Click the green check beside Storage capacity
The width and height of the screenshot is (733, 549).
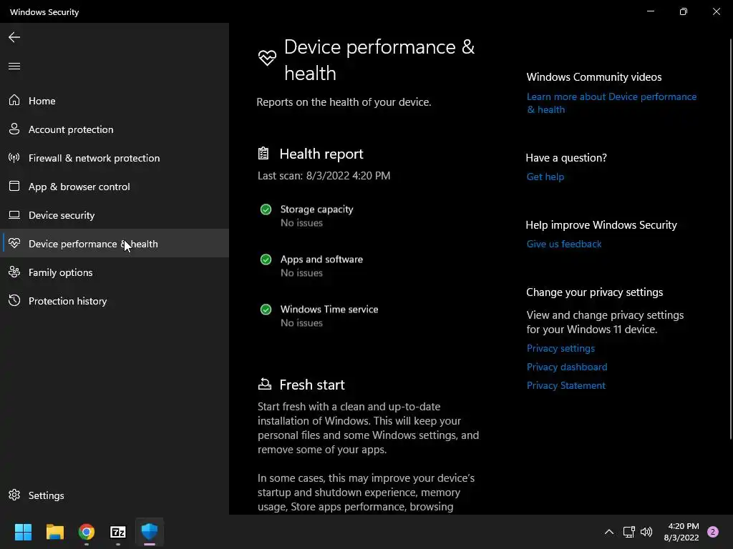266,209
